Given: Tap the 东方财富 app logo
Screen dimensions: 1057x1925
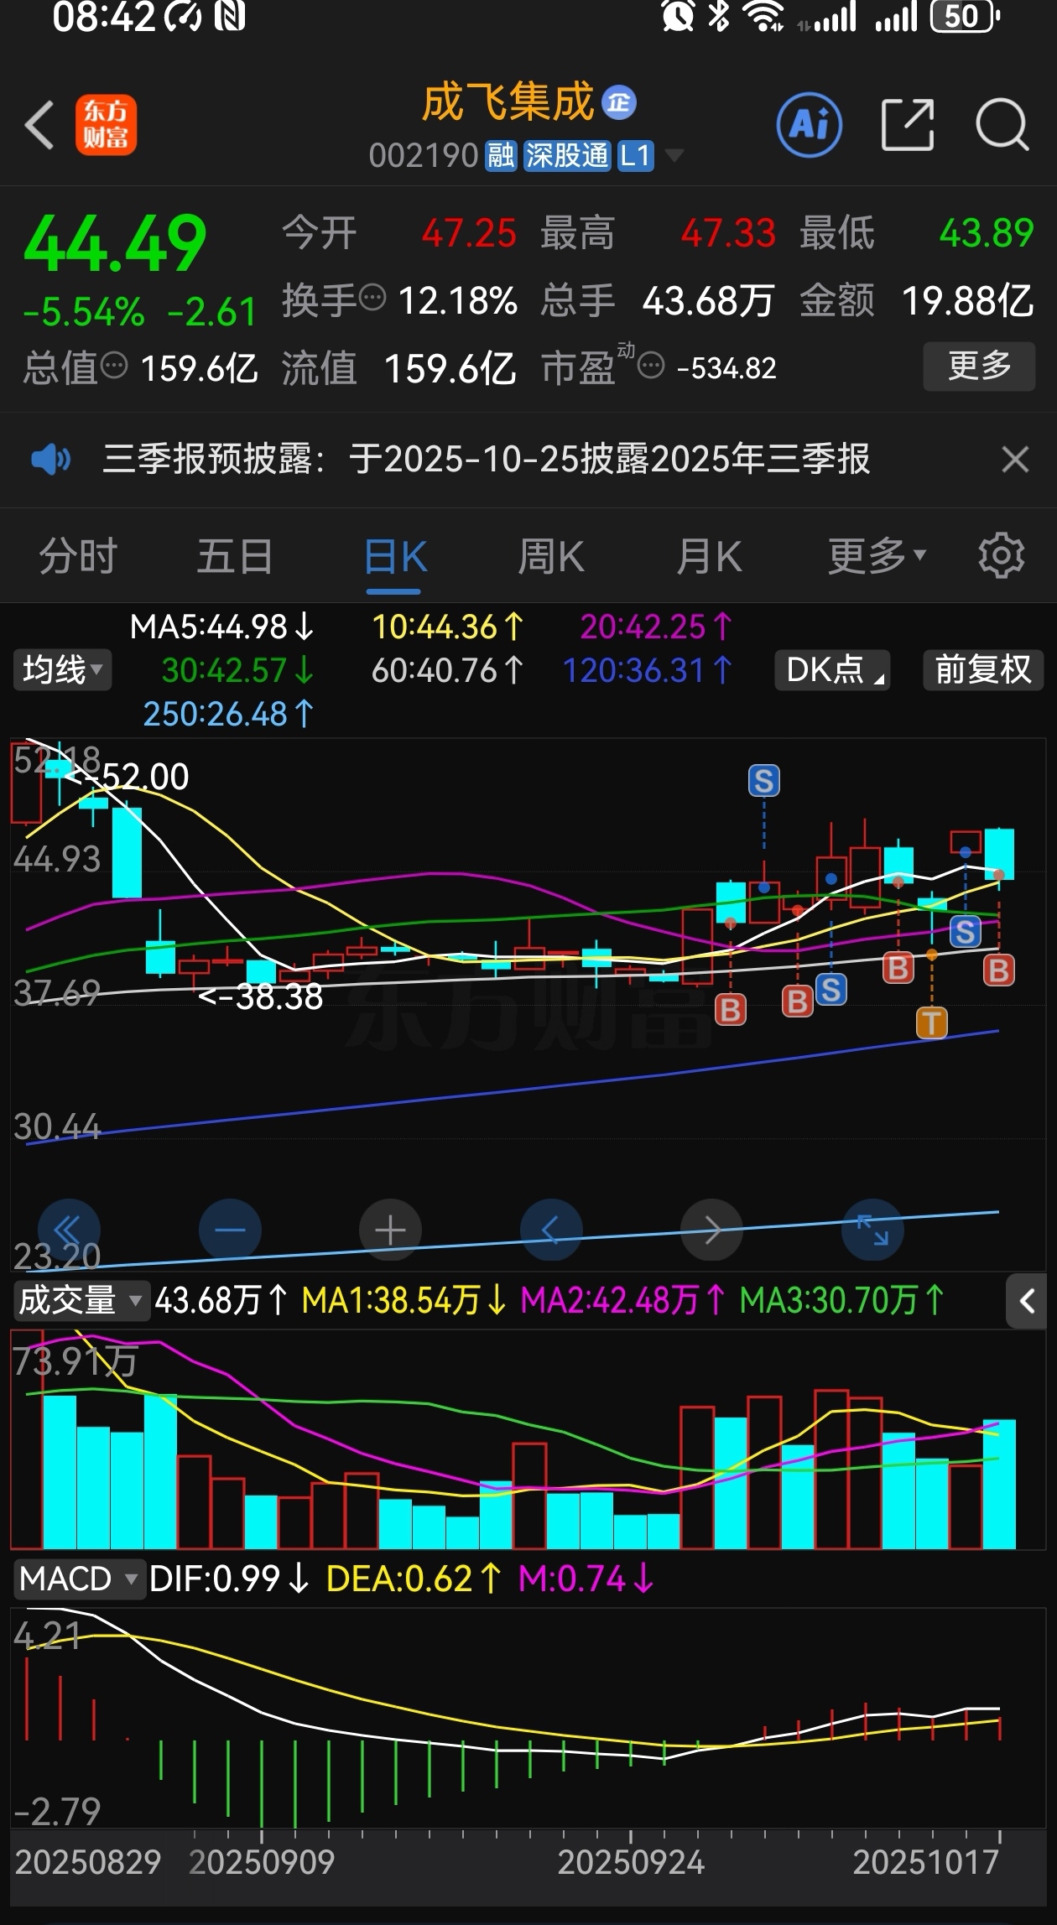Looking at the screenshot, I should (x=106, y=125).
